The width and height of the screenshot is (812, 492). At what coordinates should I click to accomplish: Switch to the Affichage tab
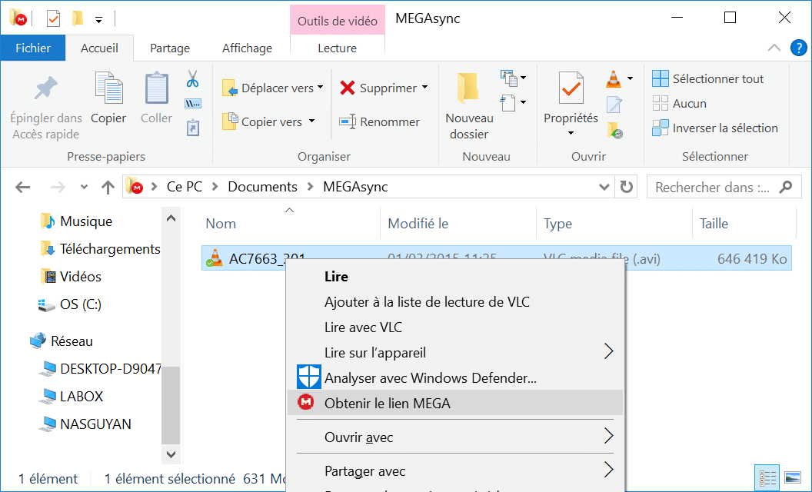click(x=247, y=48)
